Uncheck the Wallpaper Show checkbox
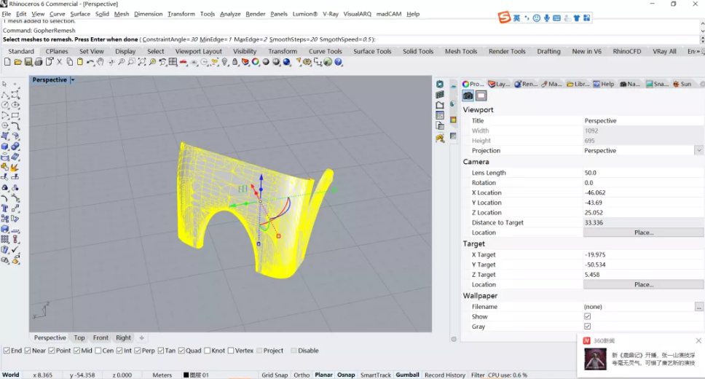The image size is (705, 379). (x=587, y=316)
